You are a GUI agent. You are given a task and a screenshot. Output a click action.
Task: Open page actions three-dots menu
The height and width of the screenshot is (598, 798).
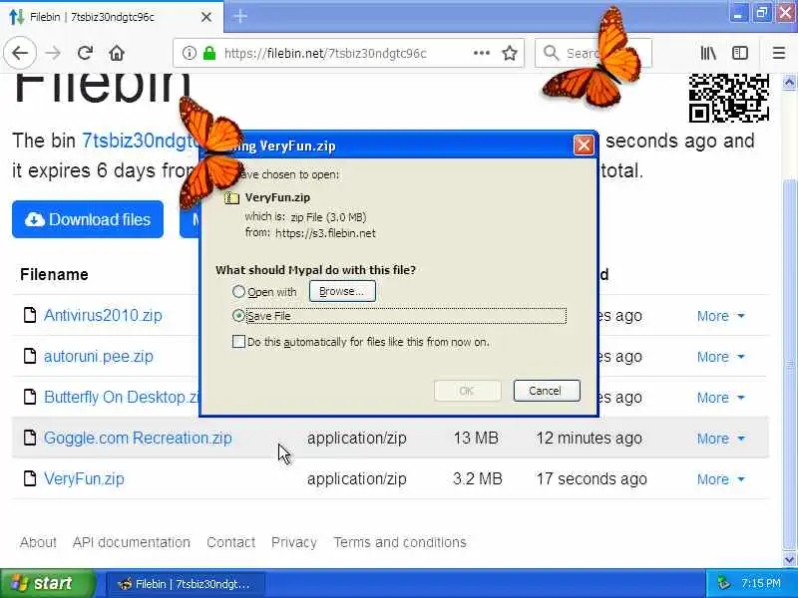pyautogui.click(x=481, y=53)
